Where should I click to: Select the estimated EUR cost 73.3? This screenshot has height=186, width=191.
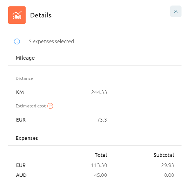pos(102,120)
